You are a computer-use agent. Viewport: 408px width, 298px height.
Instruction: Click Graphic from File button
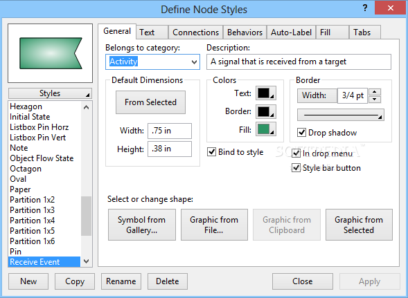214,225
